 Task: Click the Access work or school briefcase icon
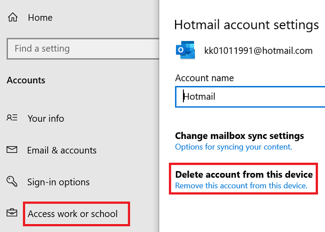coord(12,212)
